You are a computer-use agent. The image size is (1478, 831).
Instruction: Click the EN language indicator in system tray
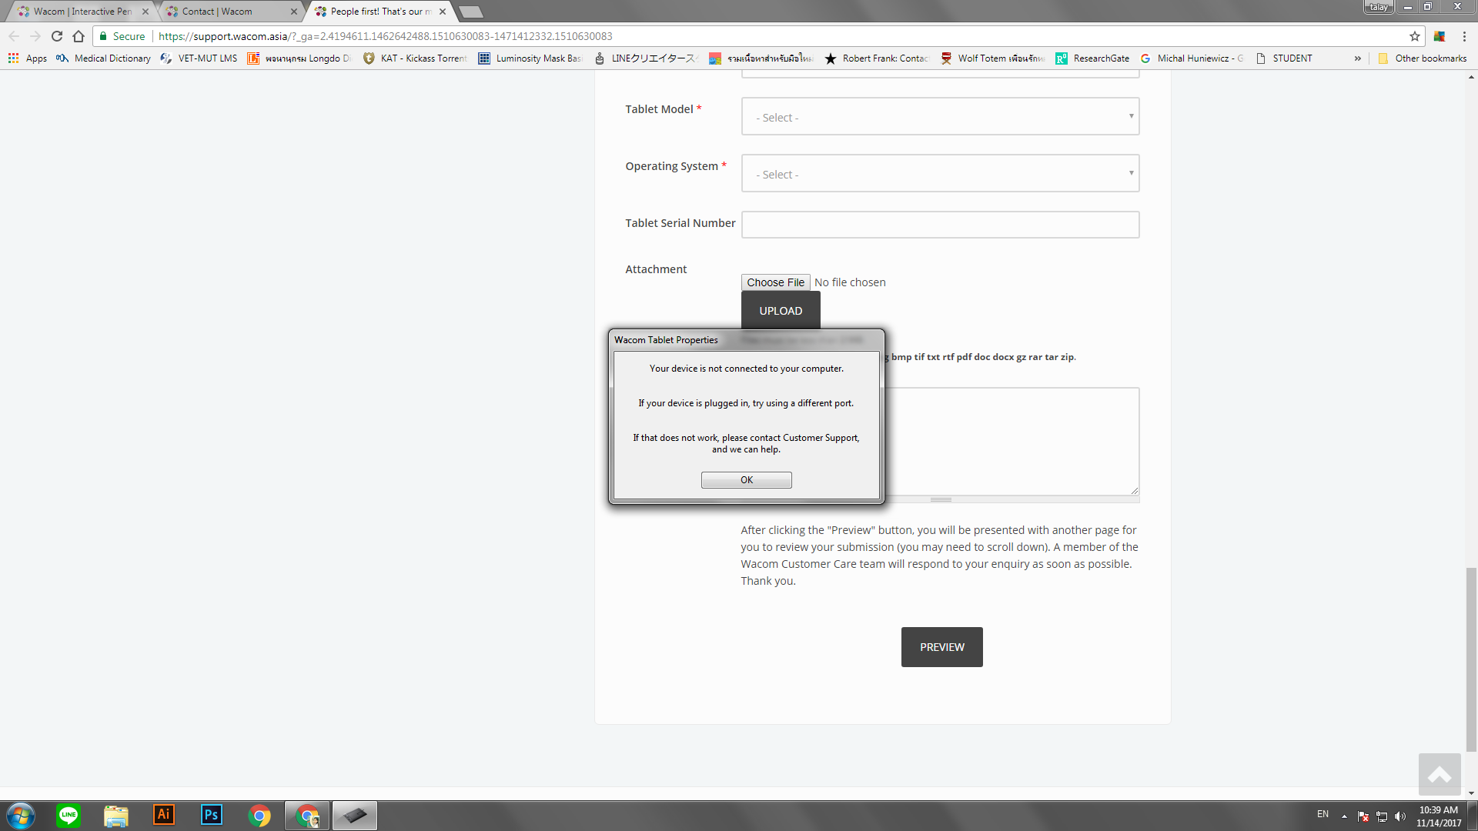pyautogui.click(x=1322, y=814)
